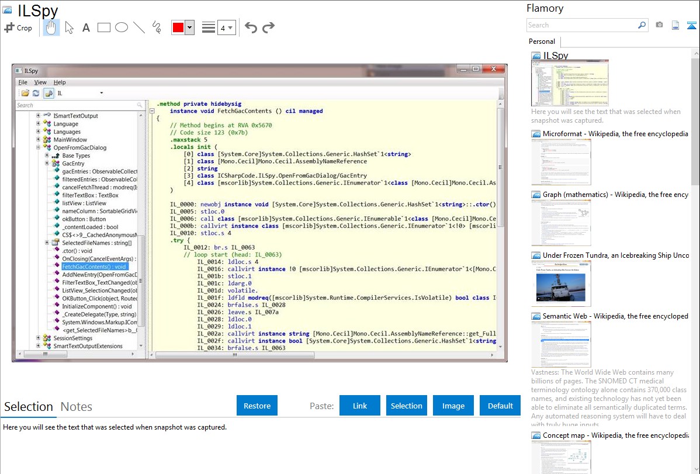Activate the hand pan tool
This screenshot has width=700, height=474.
(51, 27)
